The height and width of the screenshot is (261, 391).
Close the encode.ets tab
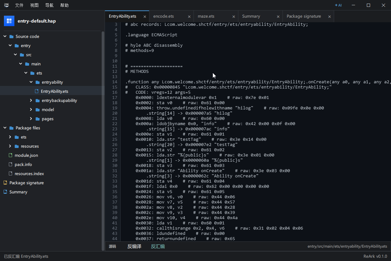(189, 17)
